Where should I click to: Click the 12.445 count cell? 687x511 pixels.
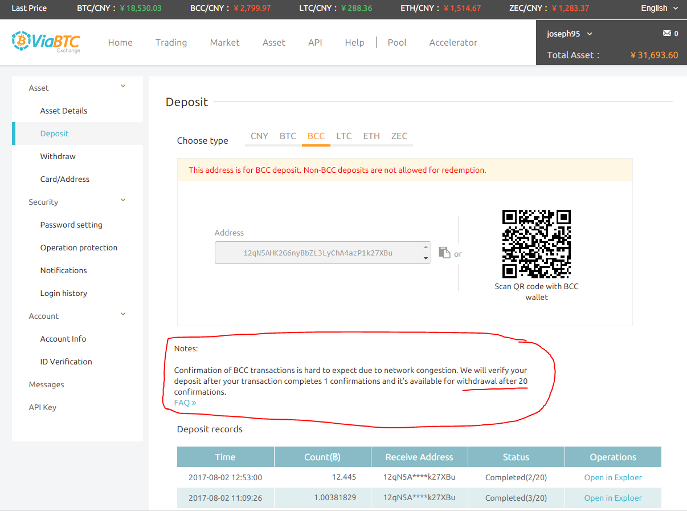[322, 477]
